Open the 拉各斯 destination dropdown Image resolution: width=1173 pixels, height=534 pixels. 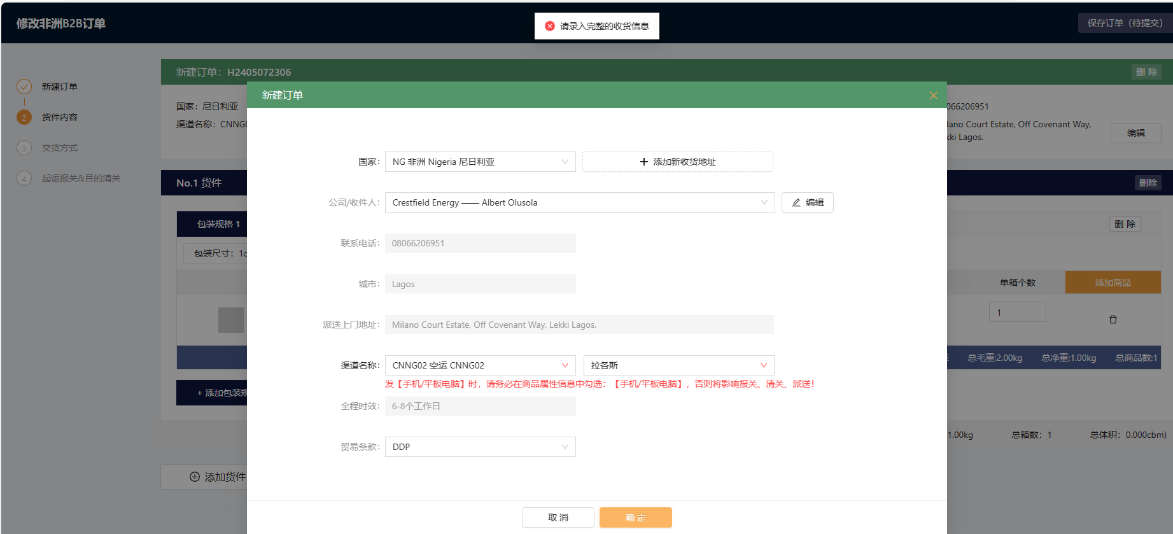[x=678, y=365]
